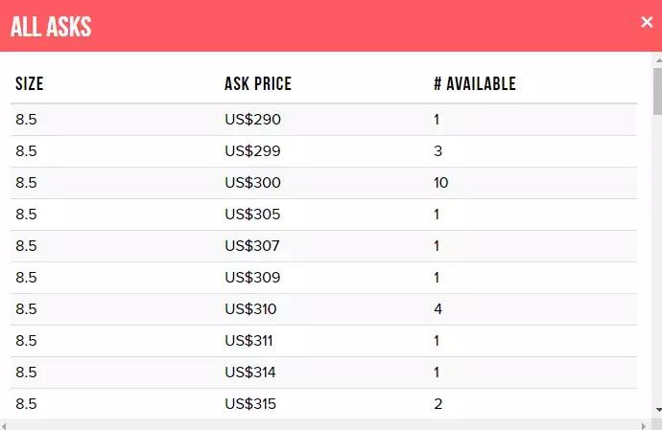Select the US$307 ask price
This screenshot has height=430, width=662.
tap(252, 246)
